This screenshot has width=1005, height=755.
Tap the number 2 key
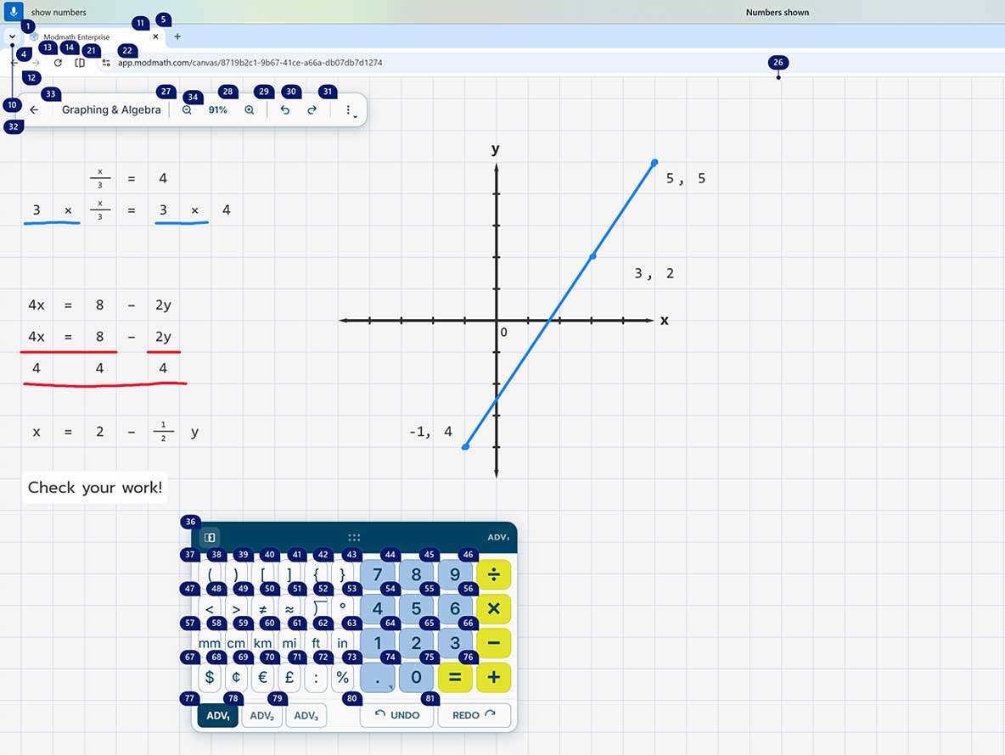pos(416,642)
